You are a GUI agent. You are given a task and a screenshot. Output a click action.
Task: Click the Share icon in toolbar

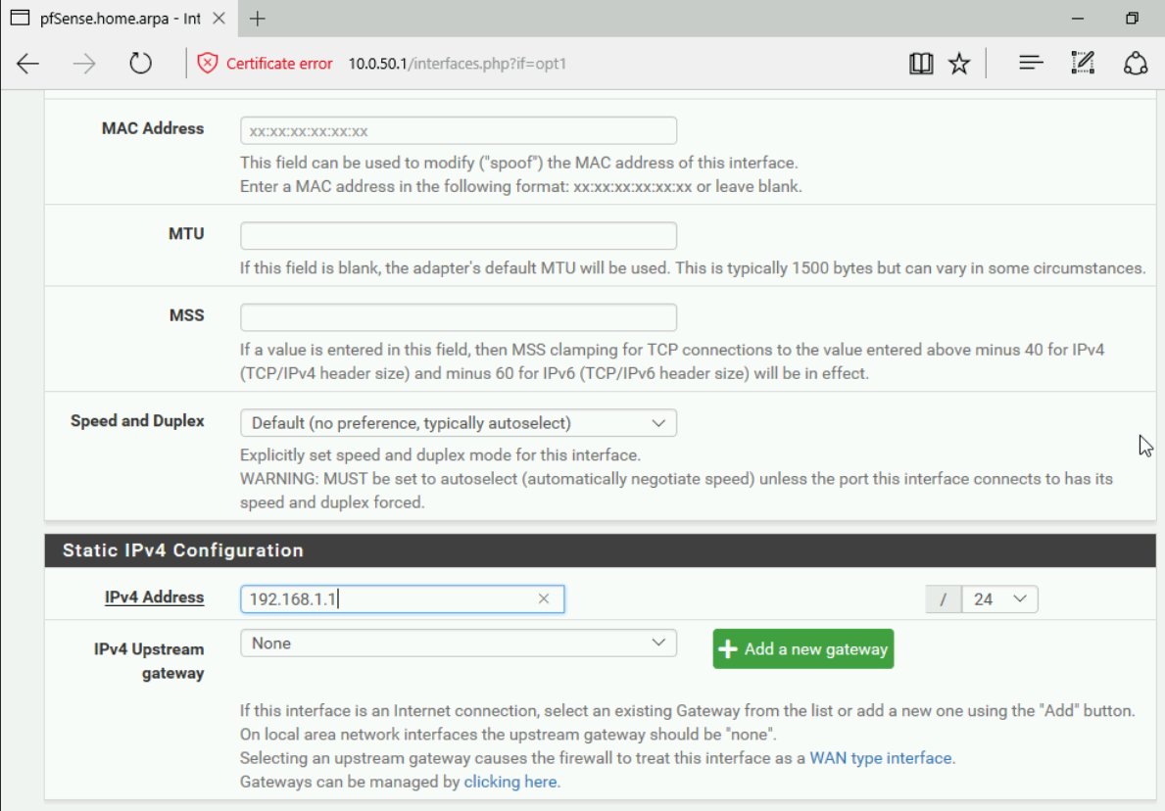[1136, 64]
